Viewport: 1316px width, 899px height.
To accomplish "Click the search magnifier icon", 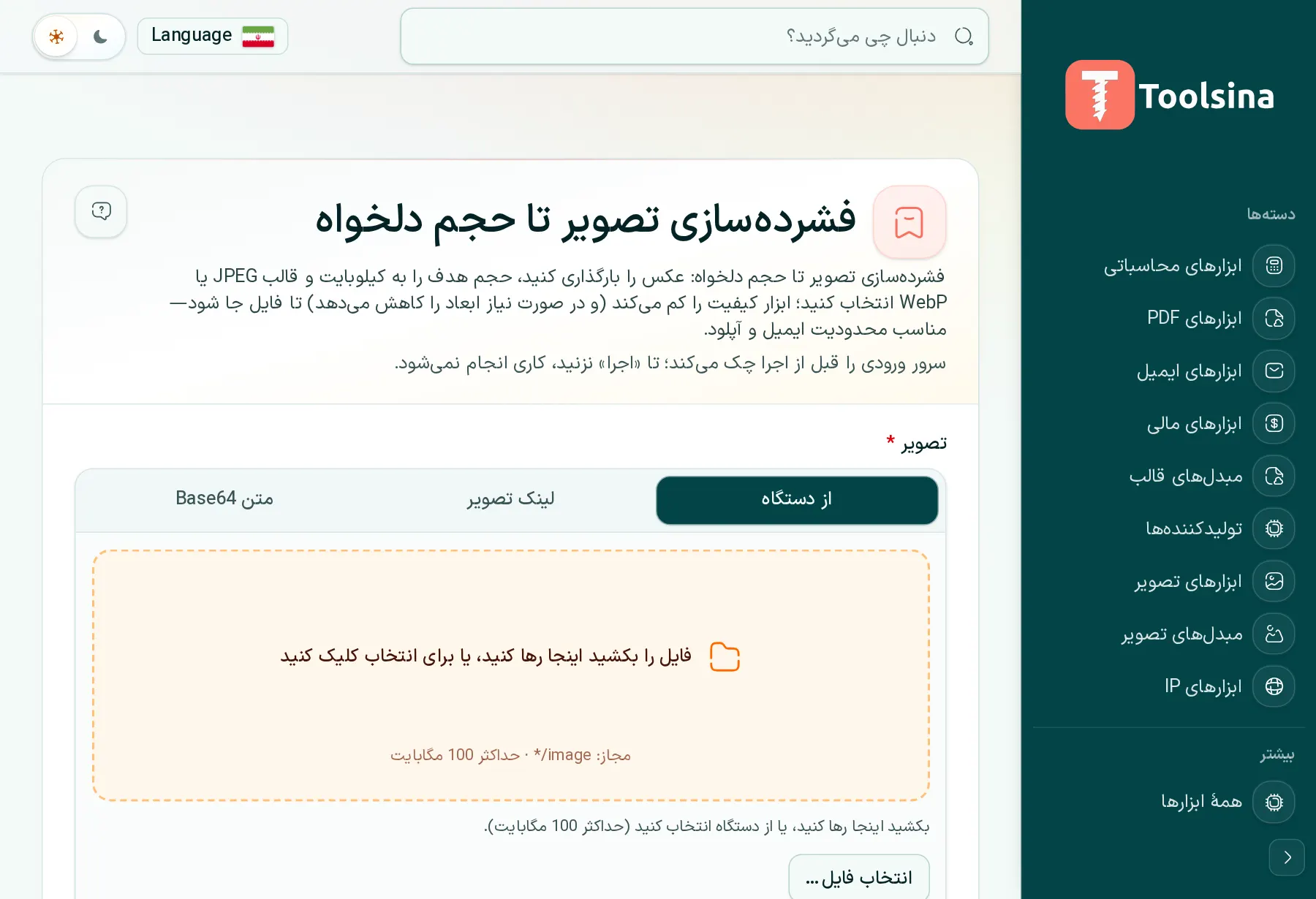I will pyautogui.click(x=964, y=37).
